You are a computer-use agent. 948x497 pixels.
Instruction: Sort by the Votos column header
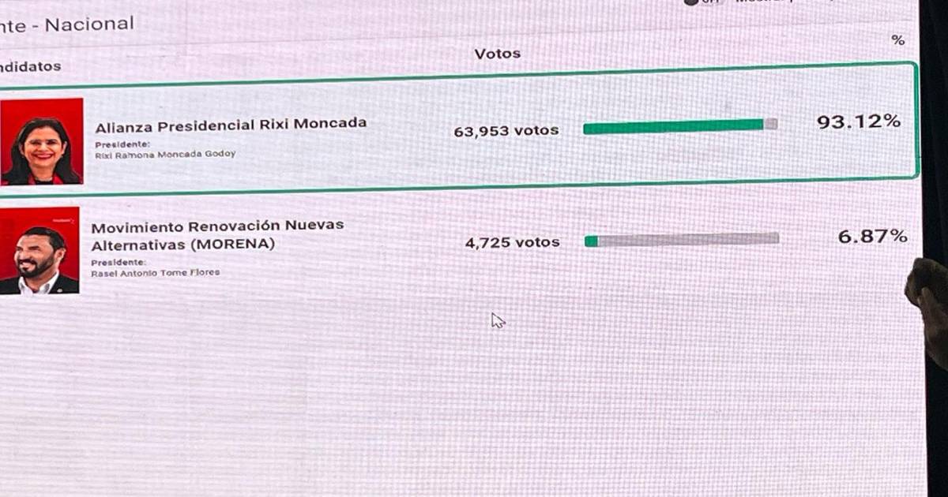tap(497, 54)
